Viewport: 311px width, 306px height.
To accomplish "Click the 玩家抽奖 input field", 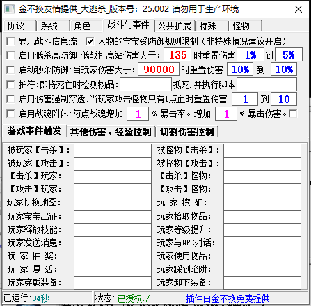I will click(113, 257).
